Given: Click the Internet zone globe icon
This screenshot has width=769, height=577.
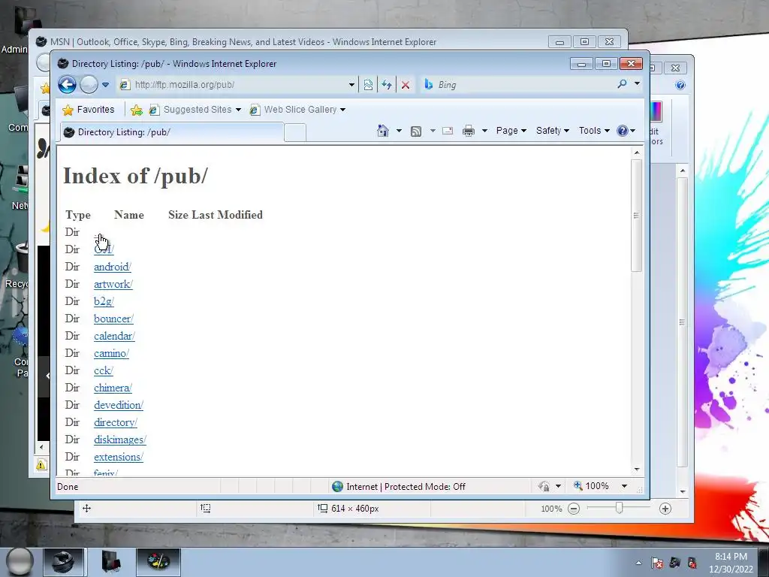Looking at the screenshot, I should [x=337, y=487].
